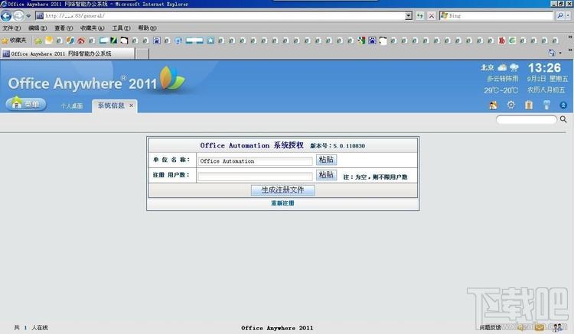Stop loading with the red X icon
574x334 pixels.
point(431,16)
